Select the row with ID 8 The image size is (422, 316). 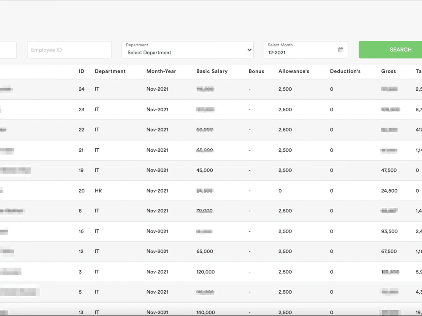pos(211,211)
